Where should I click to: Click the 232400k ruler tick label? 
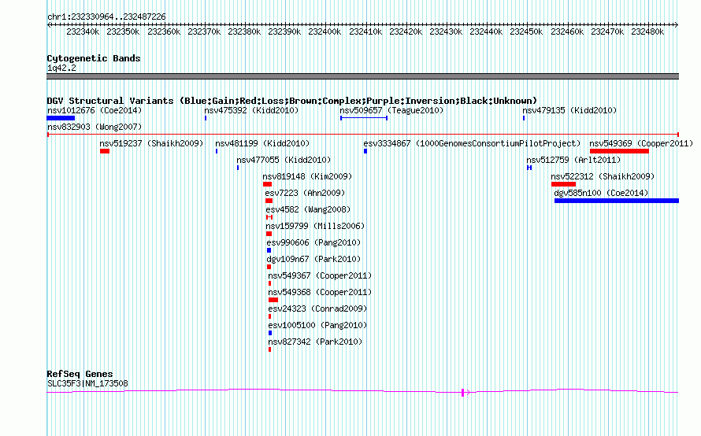point(325,31)
